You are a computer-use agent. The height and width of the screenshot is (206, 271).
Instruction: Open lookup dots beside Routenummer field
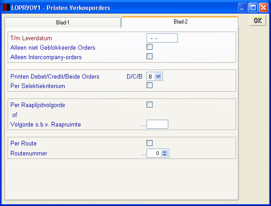pyautogui.click(x=143, y=154)
